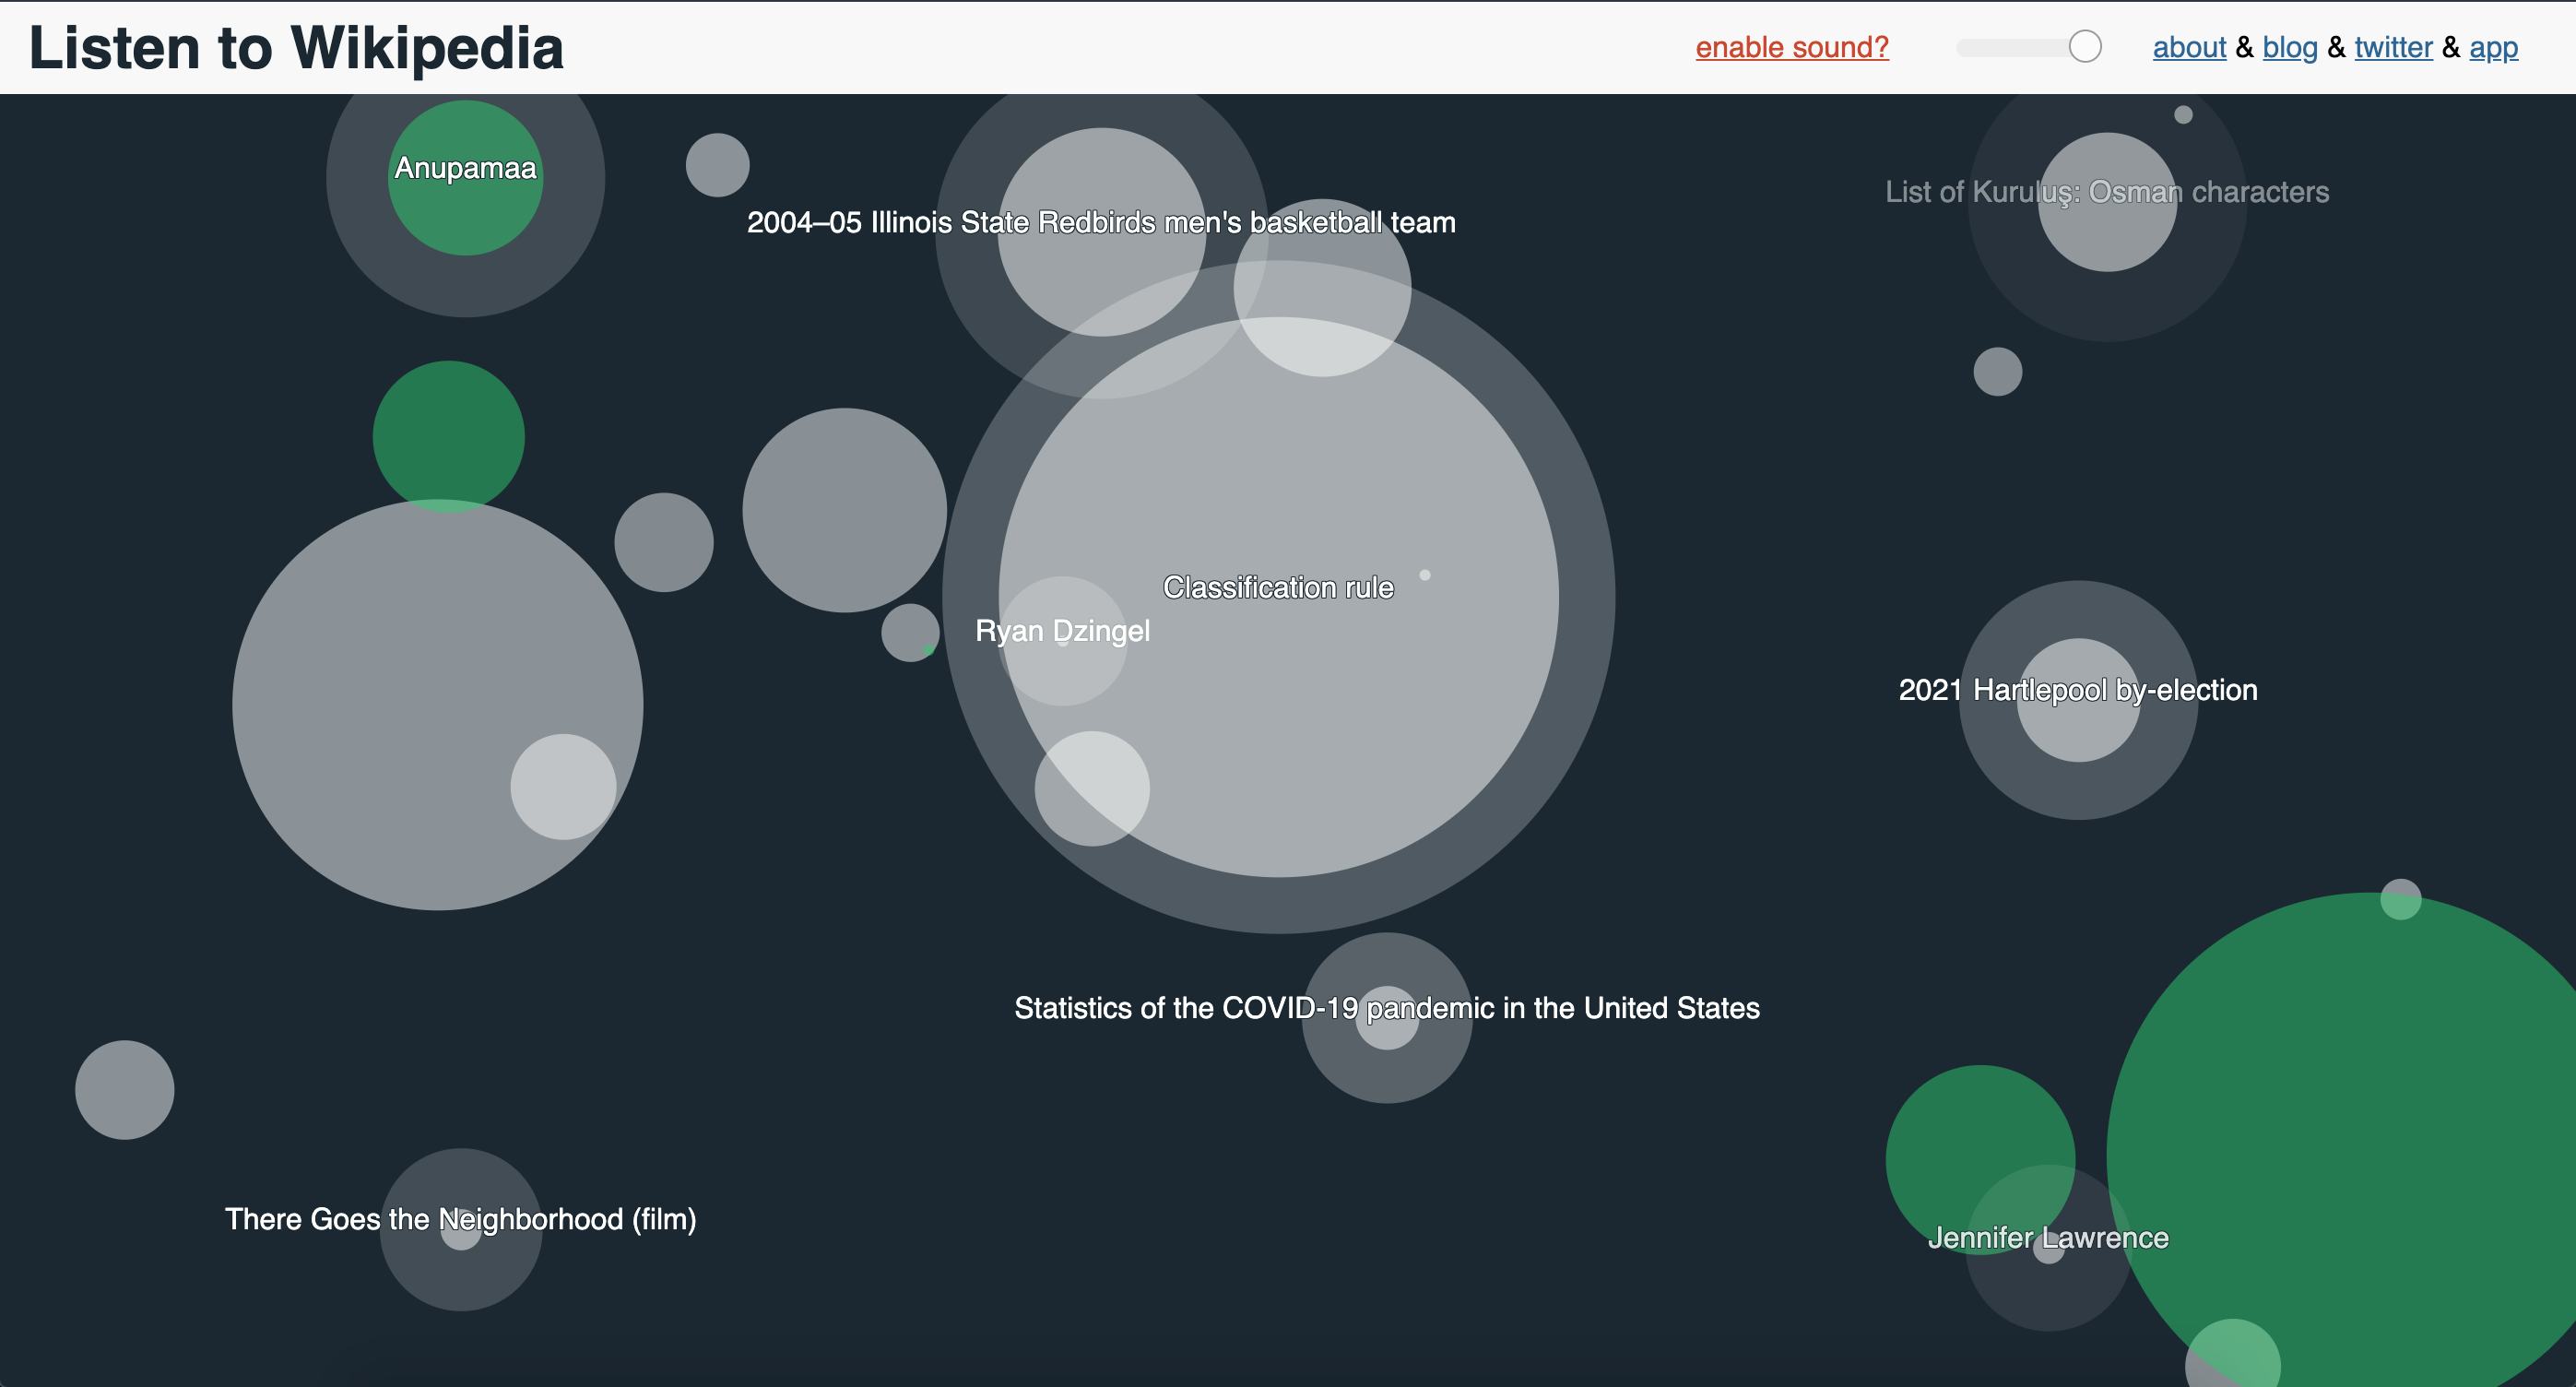Enable sound for edit notifications
The image size is (2576, 1387).
(1791, 46)
